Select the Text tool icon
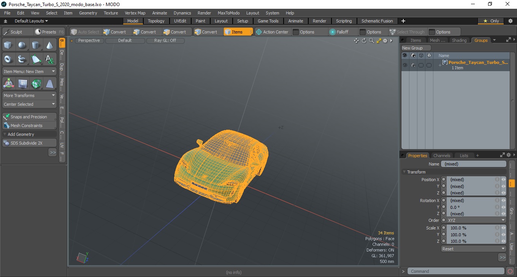 tap(50, 59)
